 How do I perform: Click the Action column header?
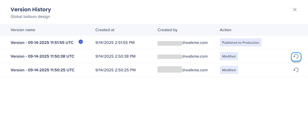225,30
